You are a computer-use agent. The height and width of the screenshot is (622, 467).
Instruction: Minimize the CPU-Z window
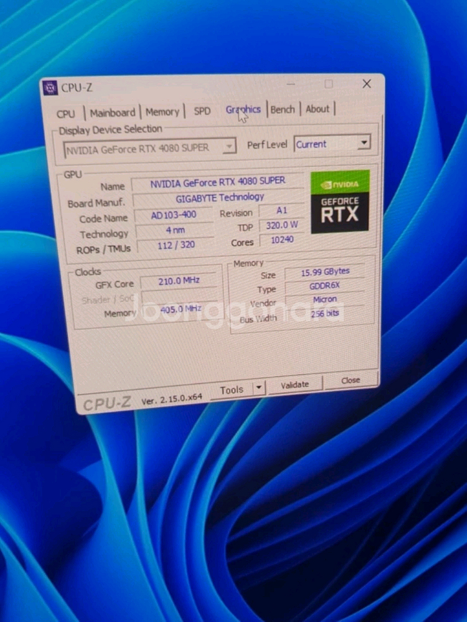(291, 83)
